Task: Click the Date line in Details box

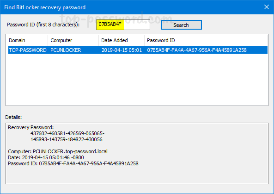Action: (x=46, y=157)
